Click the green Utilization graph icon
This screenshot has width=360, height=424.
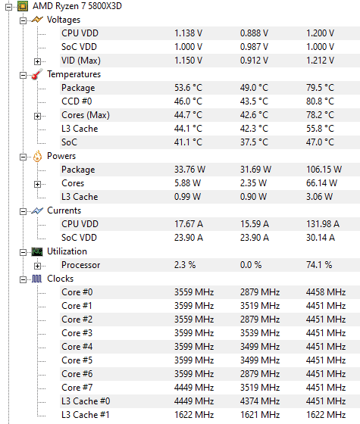click(x=37, y=251)
